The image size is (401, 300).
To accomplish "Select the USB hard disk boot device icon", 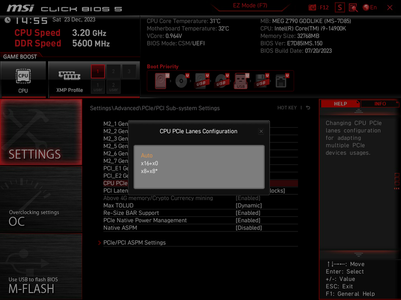I will pos(202,81).
